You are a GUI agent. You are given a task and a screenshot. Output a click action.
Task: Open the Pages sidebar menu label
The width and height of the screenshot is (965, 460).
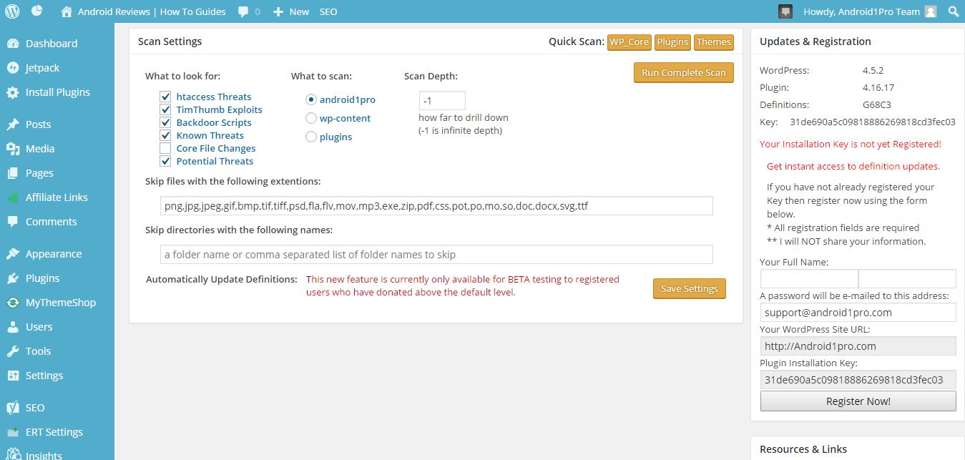(39, 173)
